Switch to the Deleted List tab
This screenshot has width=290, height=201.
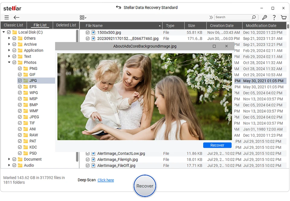click(x=66, y=25)
